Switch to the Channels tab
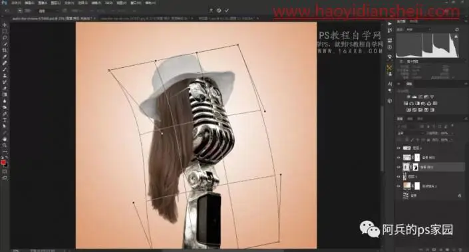 click(x=410, y=118)
